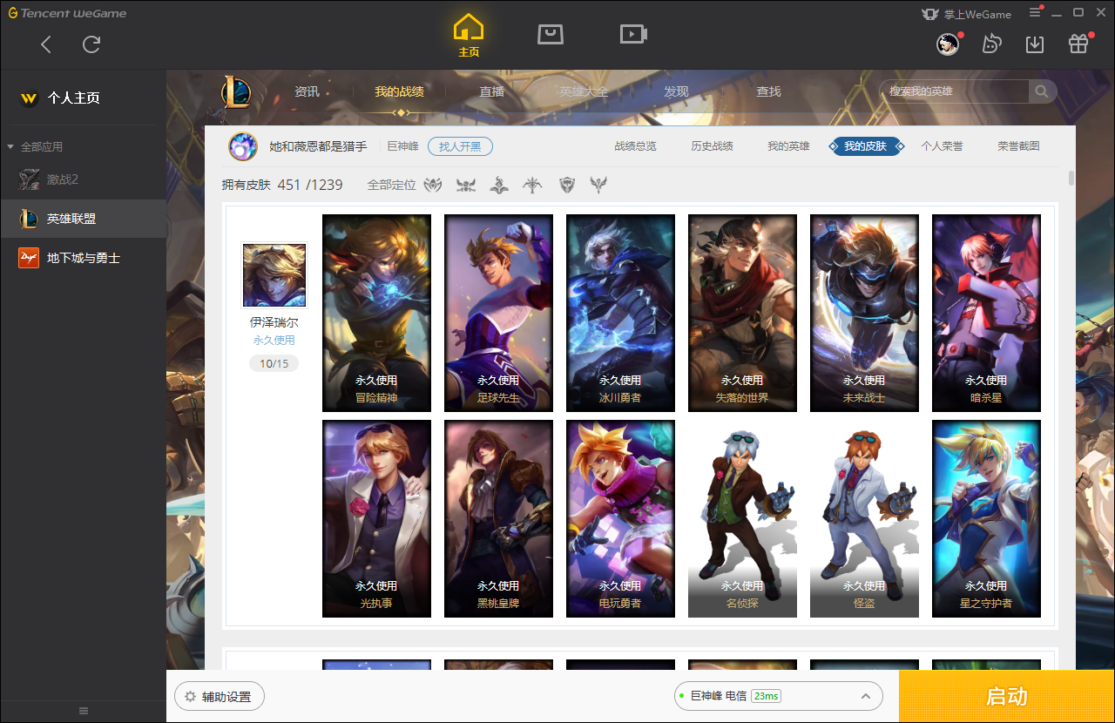Image resolution: width=1115 pixels, height=723 pixels.
Task: Click the summoner avatar icon
Action: click(x=243, y=146)
